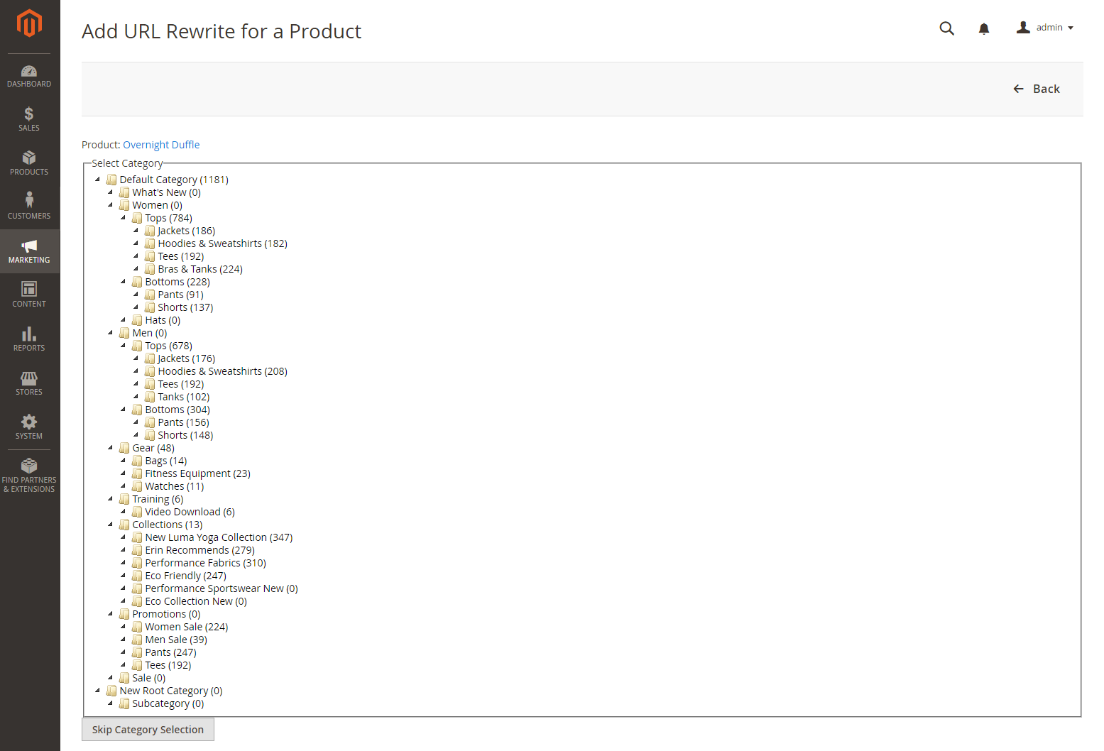
Task: Select Fitness Equipment (23) category
Action: coord(197,473)
